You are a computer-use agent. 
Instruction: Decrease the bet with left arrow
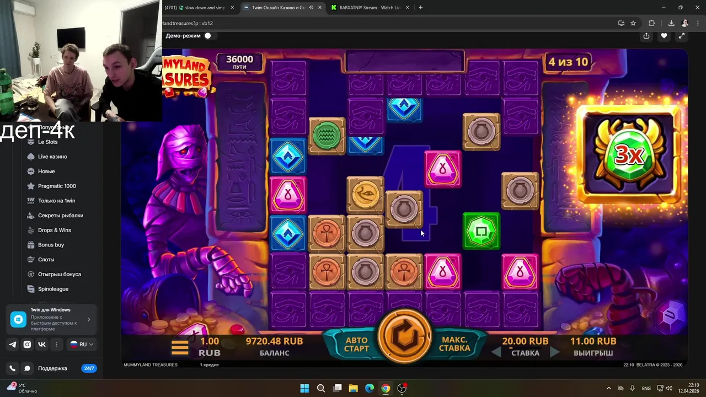pos(496,352)
